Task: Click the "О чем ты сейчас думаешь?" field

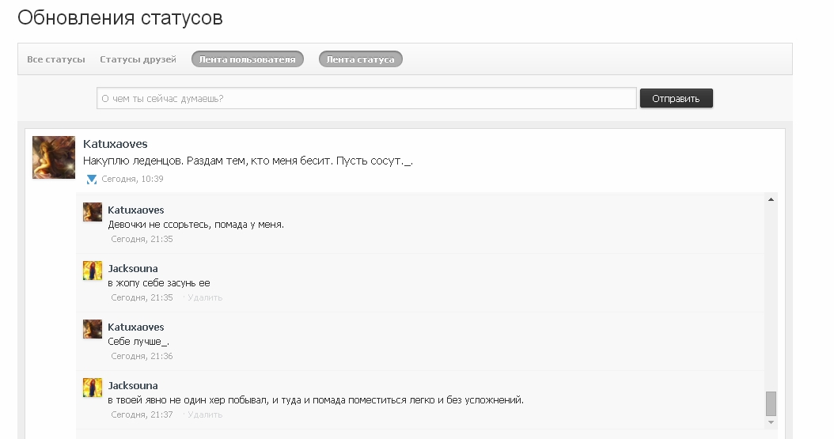Action: tap(366, 98)
